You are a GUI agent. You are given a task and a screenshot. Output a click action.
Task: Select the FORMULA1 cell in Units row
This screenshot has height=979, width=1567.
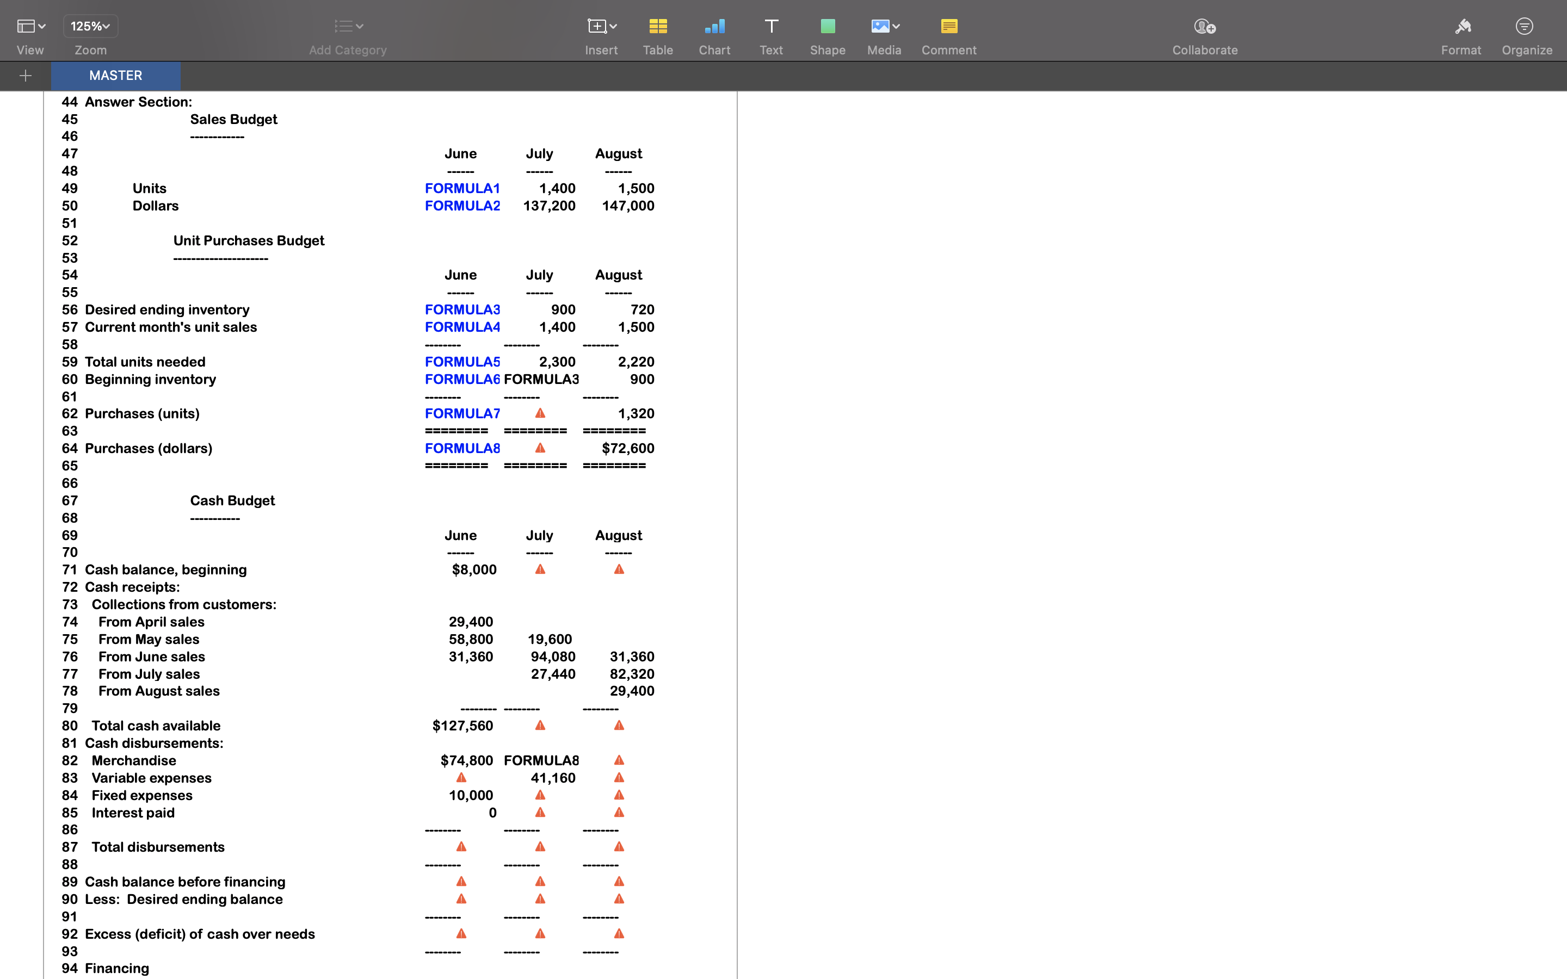pyautogui.click(x=462, y=188)
